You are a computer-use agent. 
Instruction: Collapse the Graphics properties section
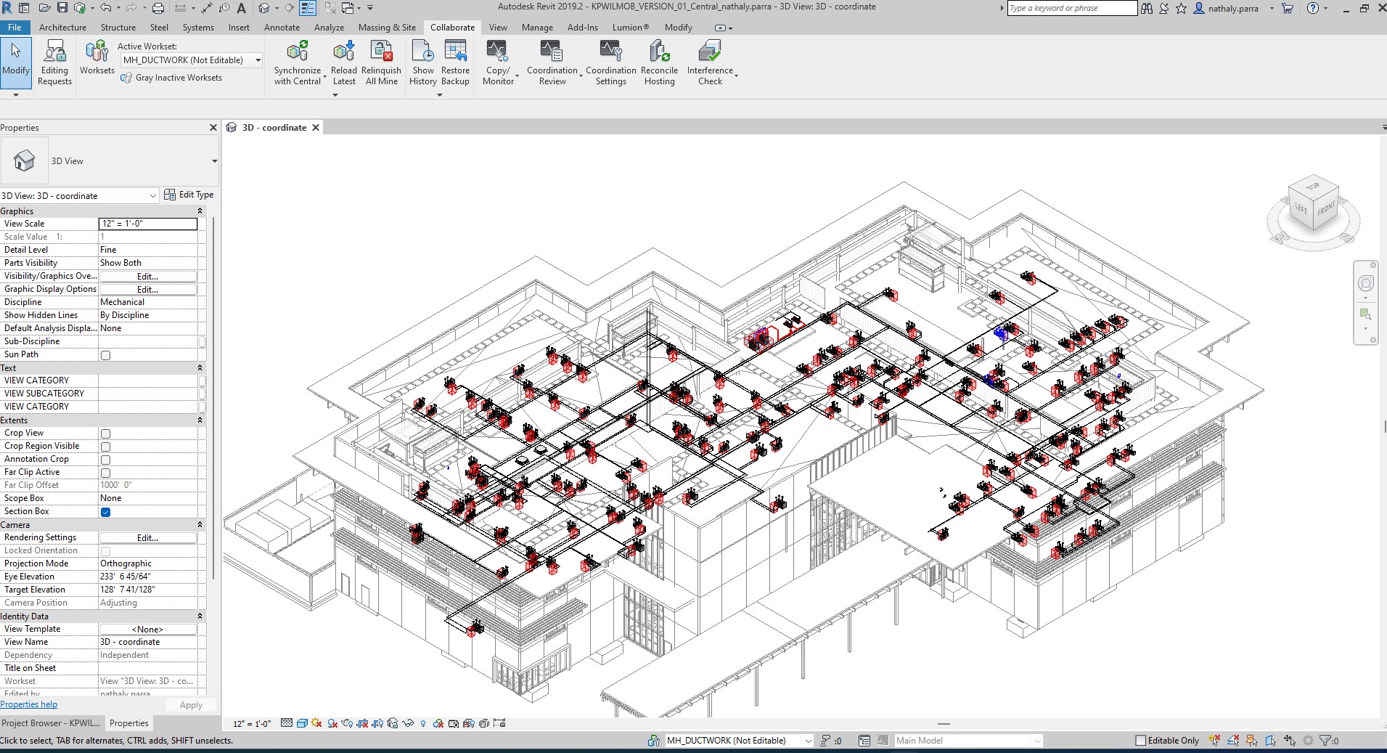tap(200, 211)
